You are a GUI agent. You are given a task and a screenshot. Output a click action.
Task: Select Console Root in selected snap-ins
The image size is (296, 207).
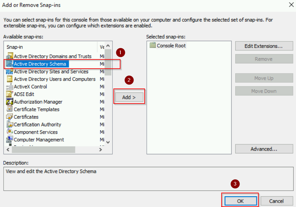171,46
